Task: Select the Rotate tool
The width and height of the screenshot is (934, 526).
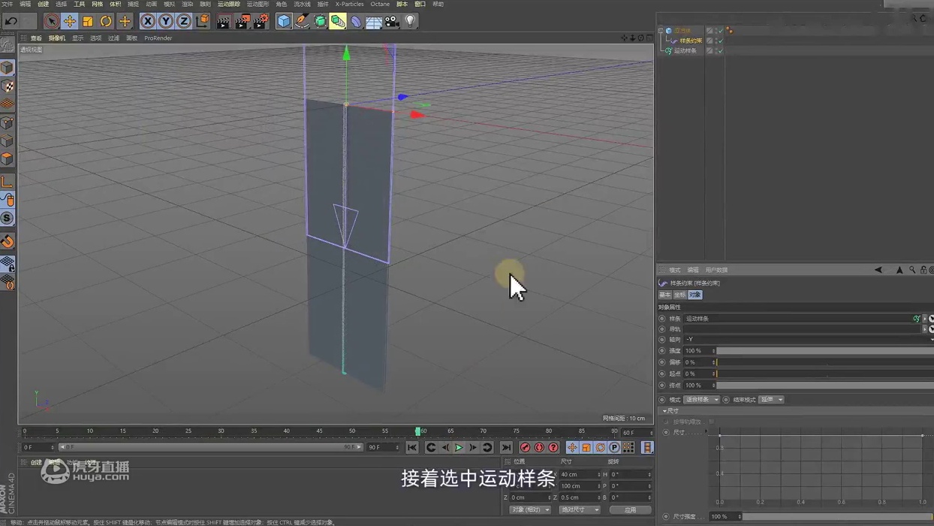Action: coord(106,21)
